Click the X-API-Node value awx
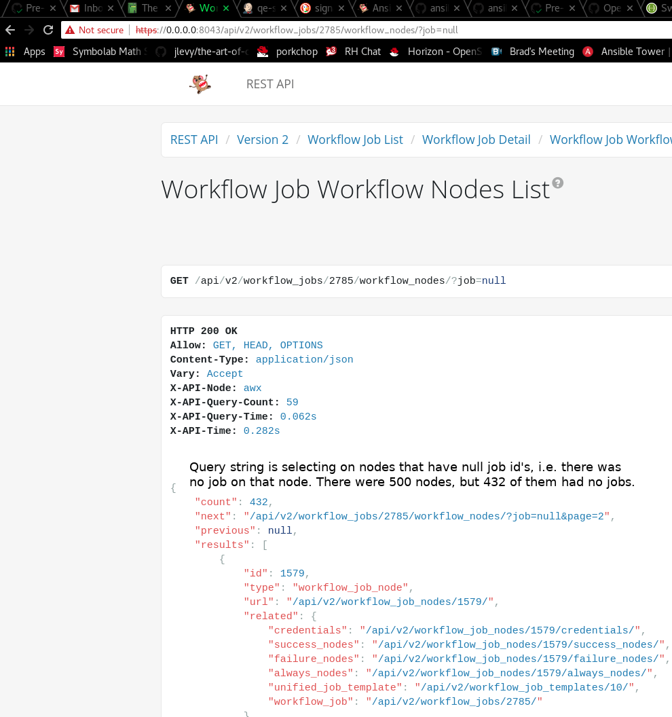The width and height of the screenshot is (672, 717). tap(253, 388)
